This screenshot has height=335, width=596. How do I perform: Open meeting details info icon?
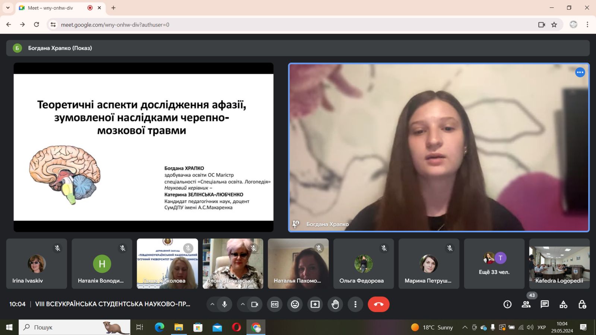(507, 304)
